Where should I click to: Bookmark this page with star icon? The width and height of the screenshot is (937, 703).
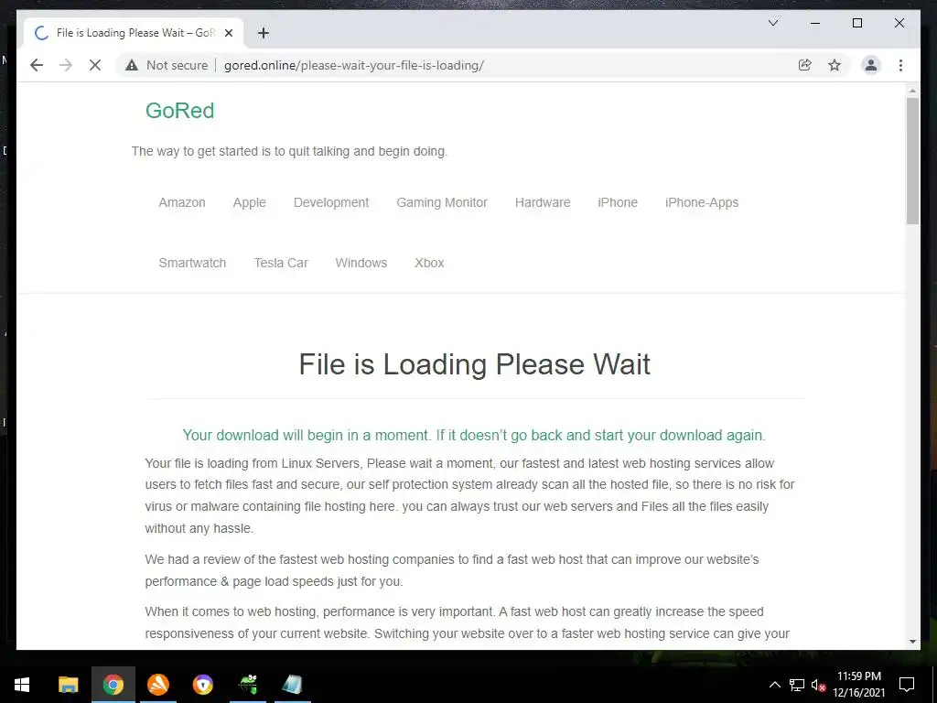pos(835,65)
